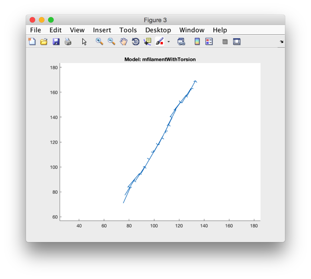
Task: Select the Zoom In tool
Action: (x=100, y=41)
